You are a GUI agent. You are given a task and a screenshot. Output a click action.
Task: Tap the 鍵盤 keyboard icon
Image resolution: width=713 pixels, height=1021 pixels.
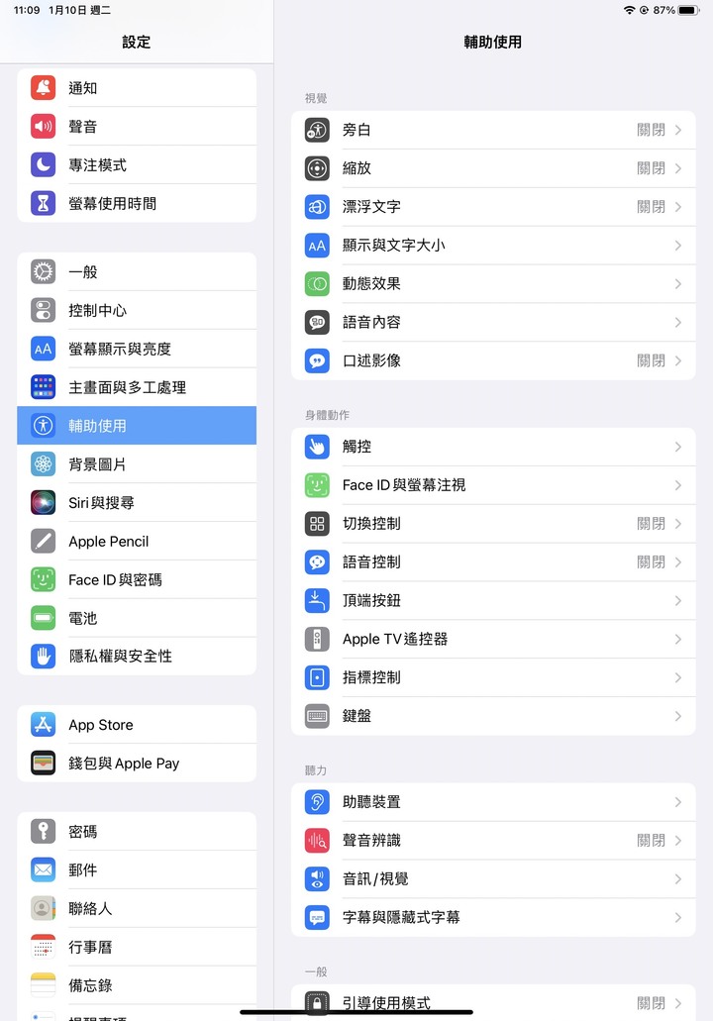tap(317, 716)
